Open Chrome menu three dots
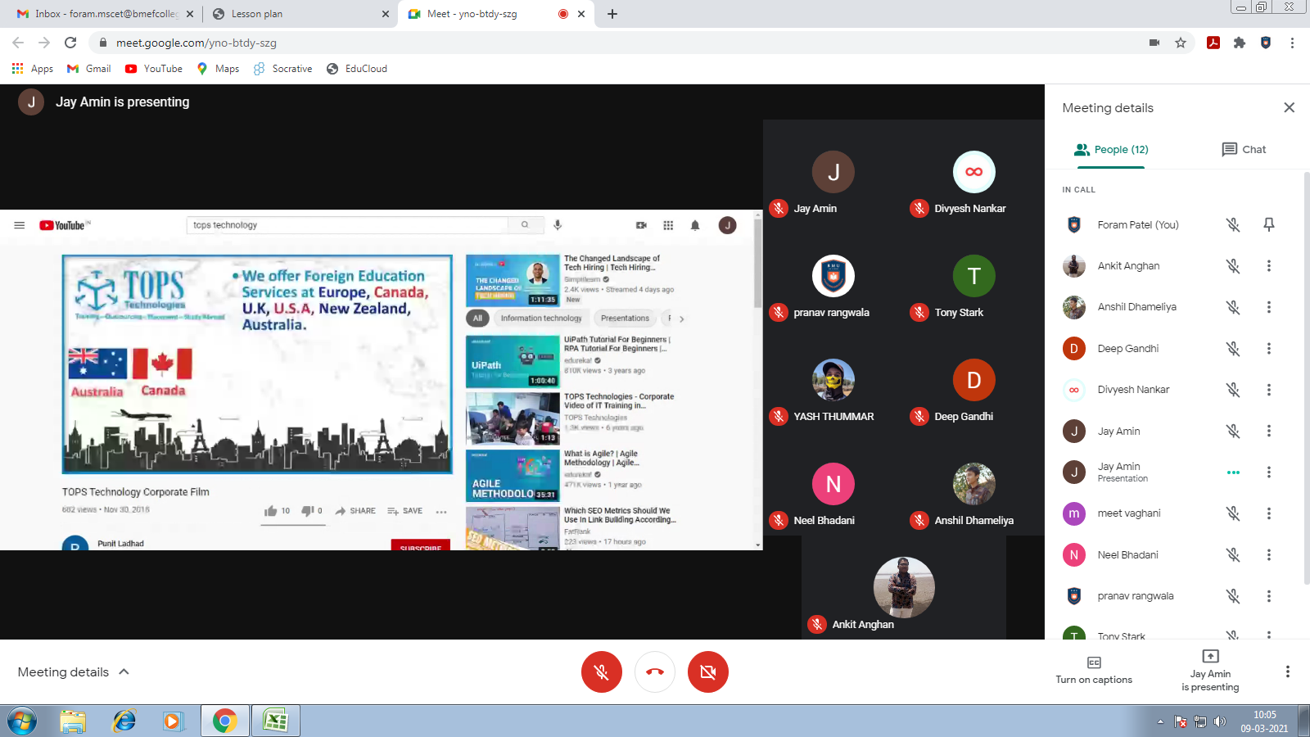 click(x=1292, y=43)
